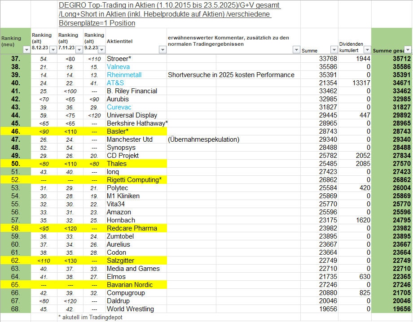Viewport: 413px width, 322px height.
Task: Click the Codon stock cell
Action: 136,252
